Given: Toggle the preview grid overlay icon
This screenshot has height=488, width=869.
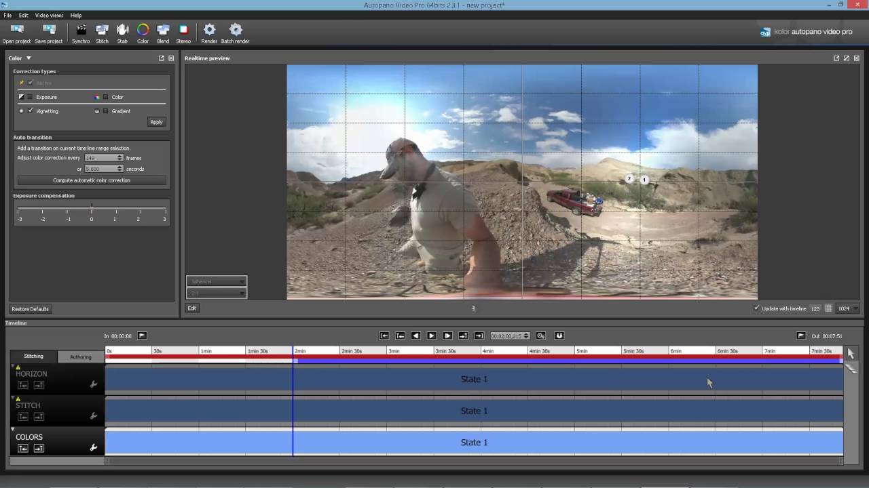Looking at the screenshot, I should click(x=828, y=308).
